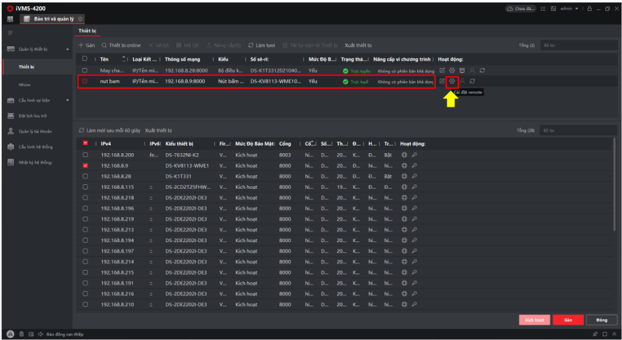
Task: Open remote configuration for nut bam device
Action: tap(452, 81)
